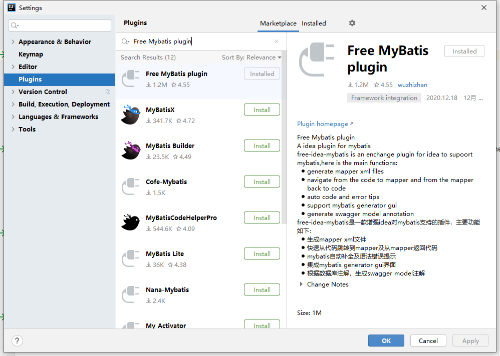Expand the Version Control node
The image size is (500, 356).
[x=13, y=91]
